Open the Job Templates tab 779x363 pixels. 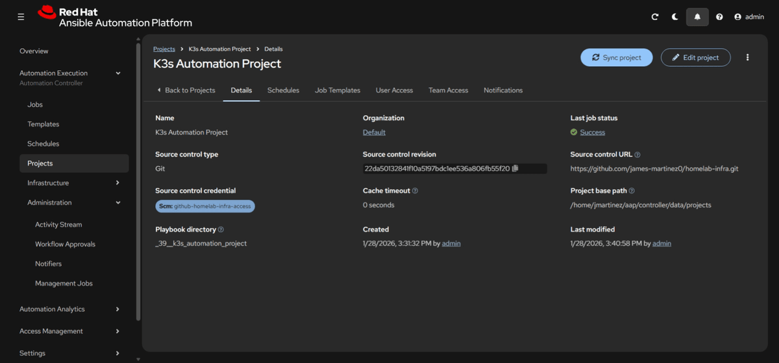click(x=338, y=90)
